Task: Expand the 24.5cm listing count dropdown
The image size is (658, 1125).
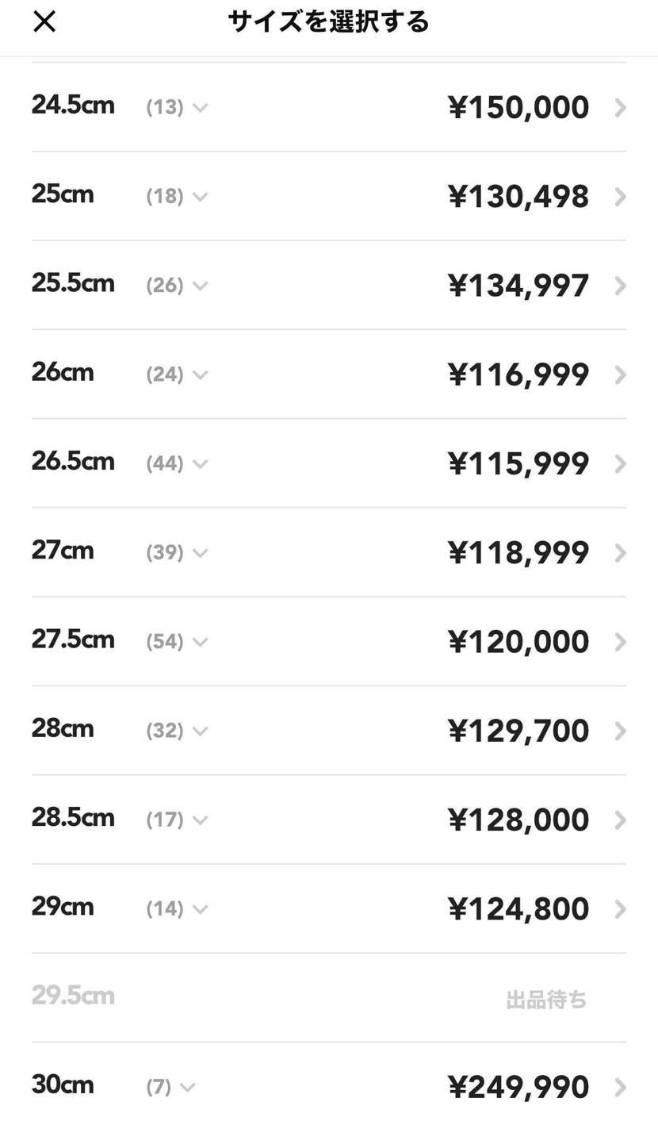Action: pyautogui.click(x=201, y=108)
